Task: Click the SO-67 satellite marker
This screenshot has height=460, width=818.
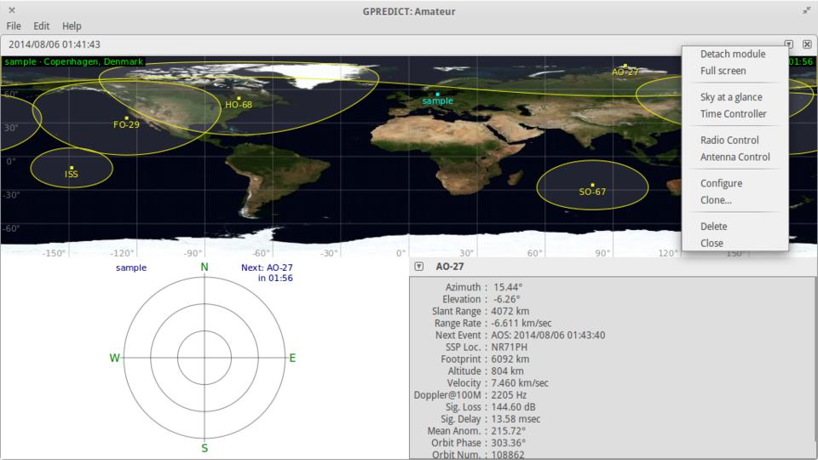Action: click(x=592, y=185)
